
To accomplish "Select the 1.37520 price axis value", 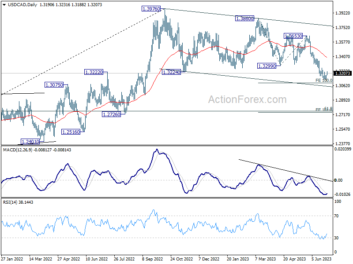I will coord(343,28).
